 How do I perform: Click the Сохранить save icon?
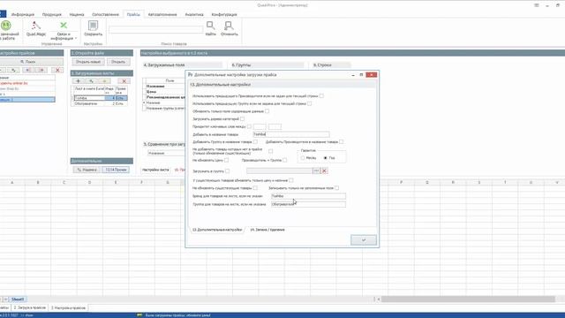pyautogui.click(x=93, y=26)
